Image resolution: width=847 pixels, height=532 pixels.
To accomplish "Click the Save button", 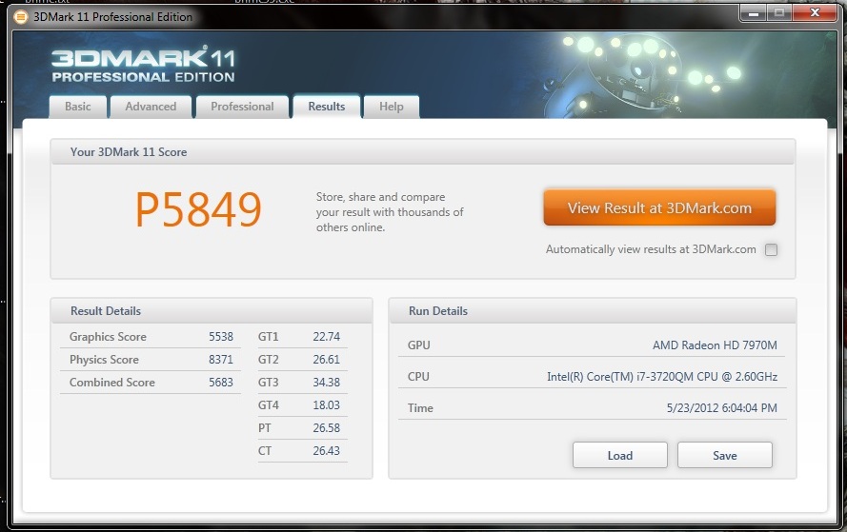I will tap(725, 455).
